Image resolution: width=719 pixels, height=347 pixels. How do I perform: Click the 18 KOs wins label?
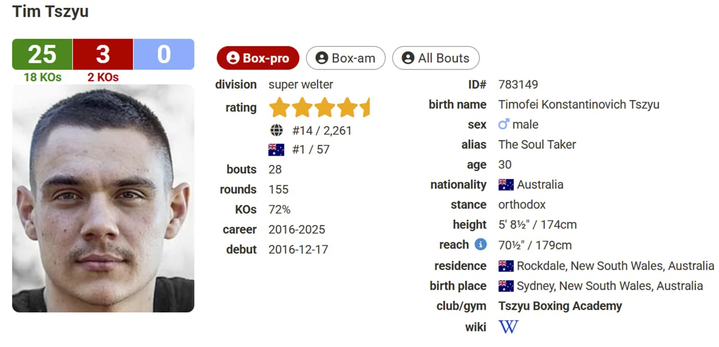(42, 77)
